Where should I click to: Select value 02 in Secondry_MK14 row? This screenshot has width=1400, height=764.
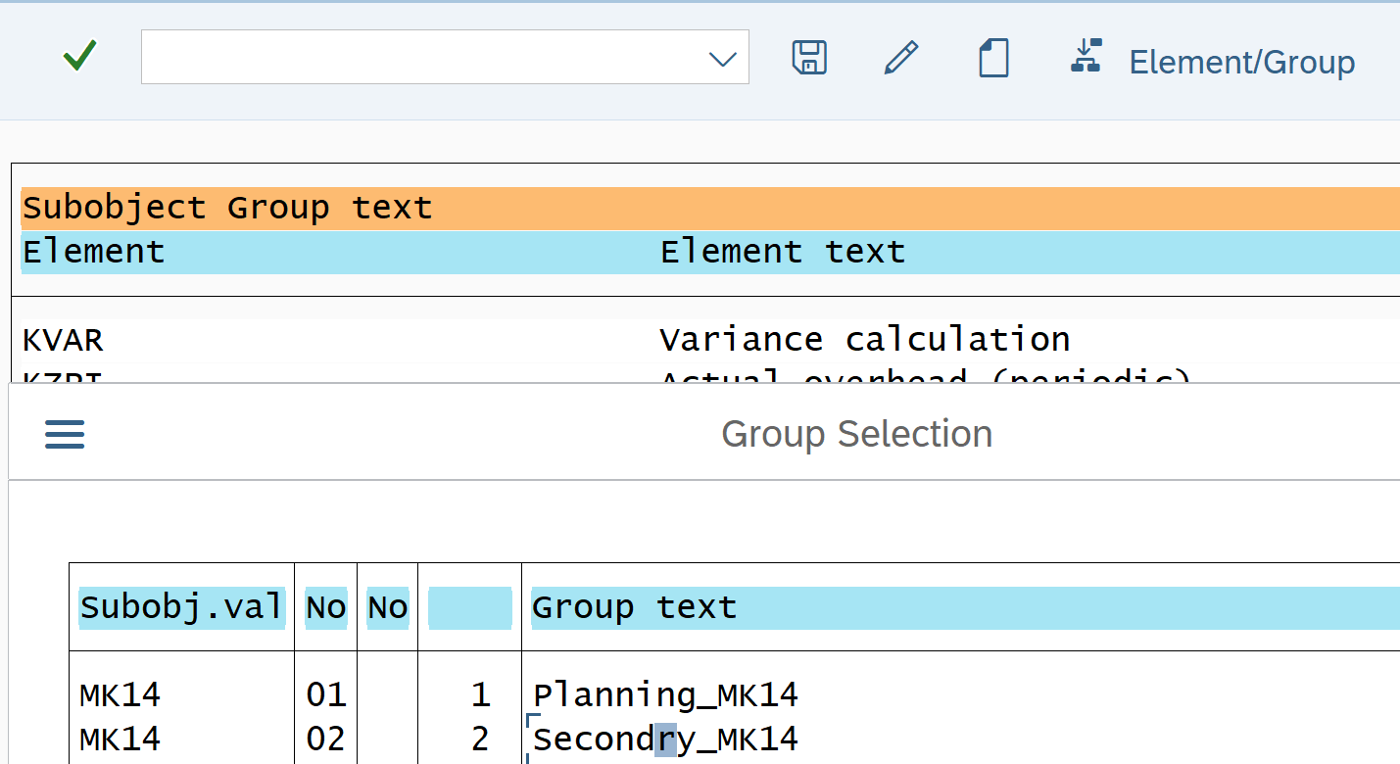click(326, 739)
